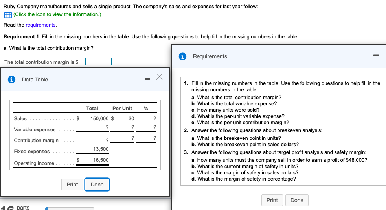The height and width of the screenshot is (210, 386).
Task: Click 'What is the margin of safety in sales dollars?'
Action: pyautogui.click(x=245, y=173)
